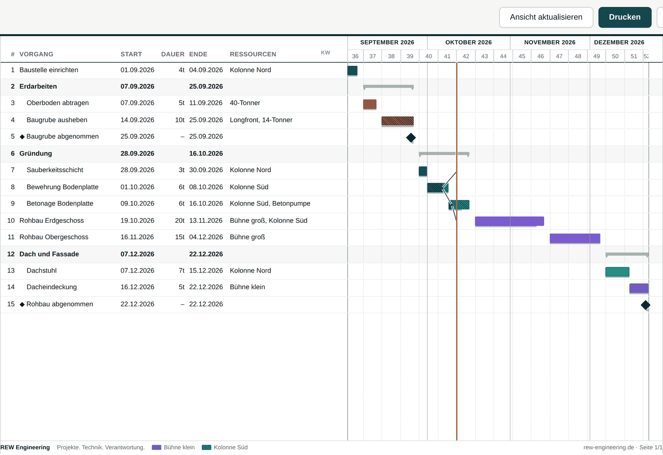Viewport: 663px width, 455px height.
Task: Click the Drucken button
Action: pyautogui.click(x=625, y=17)
